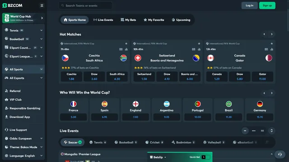Open statistics chart for Canada match
This screenshot has width=289, height=162.
pos(272,49)
